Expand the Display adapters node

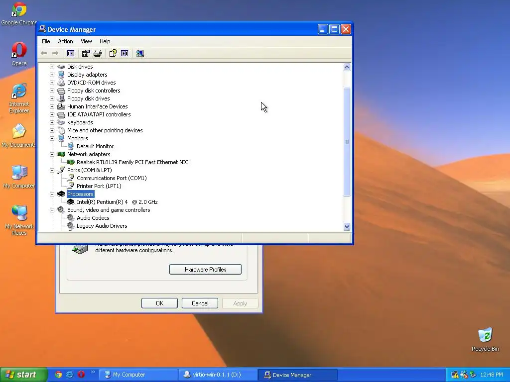coord(52,75)
